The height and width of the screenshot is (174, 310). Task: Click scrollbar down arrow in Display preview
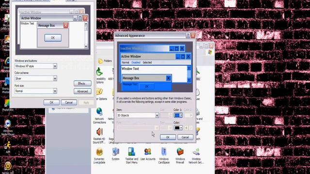(86, 46)
